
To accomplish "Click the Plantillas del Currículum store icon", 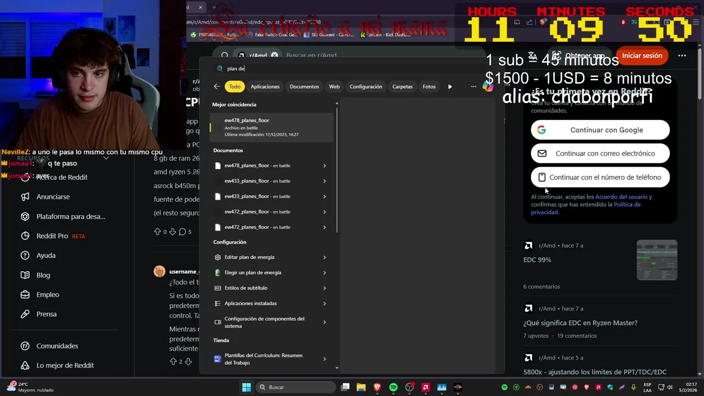I will tap(218, 359).
